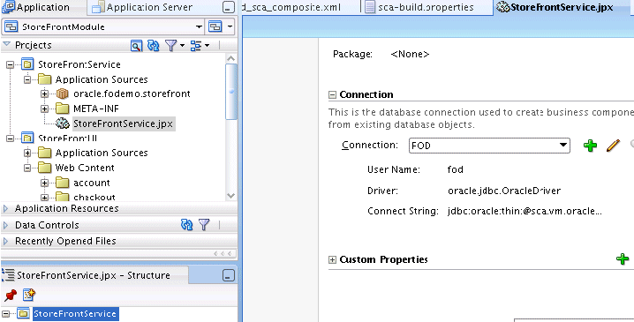The height and width of the screenshot is (322, 634).
Task: Collapse the Application Sources folder under StoreFrontService
Action: (x=27, y=79)
